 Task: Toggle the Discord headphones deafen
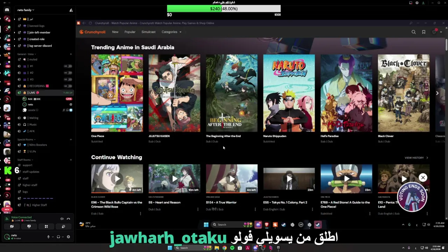(x=58, y=237)
